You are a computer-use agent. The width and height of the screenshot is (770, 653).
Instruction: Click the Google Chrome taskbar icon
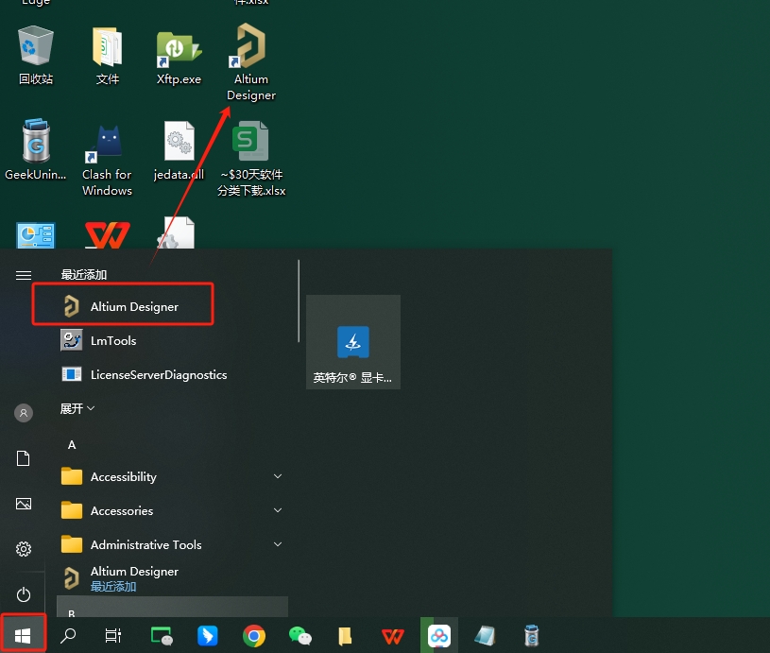(x=253, y=636)
